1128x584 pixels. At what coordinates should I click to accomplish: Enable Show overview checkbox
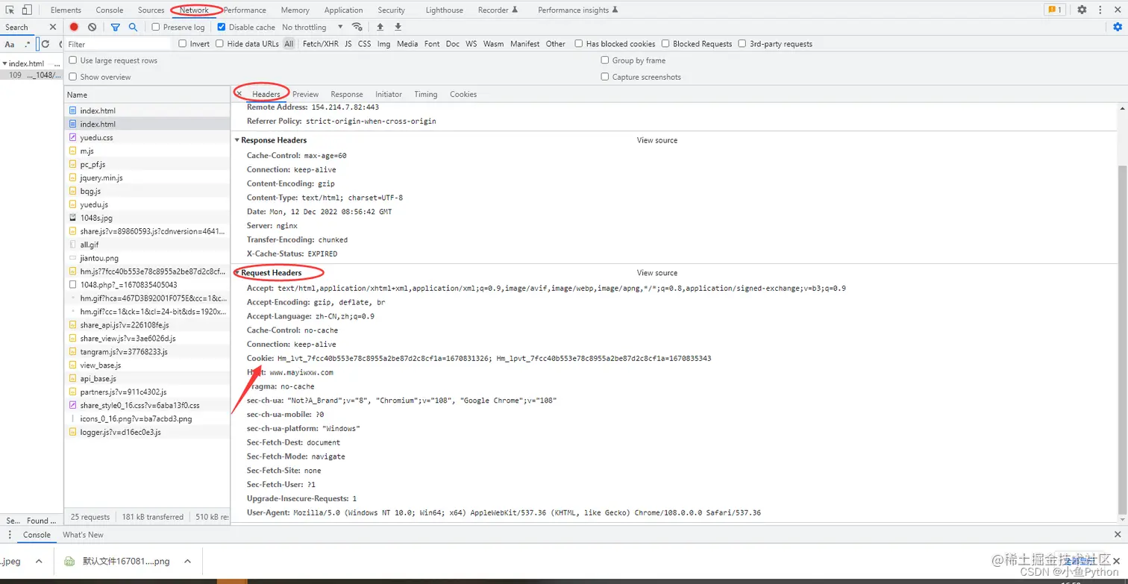[73, 77]
